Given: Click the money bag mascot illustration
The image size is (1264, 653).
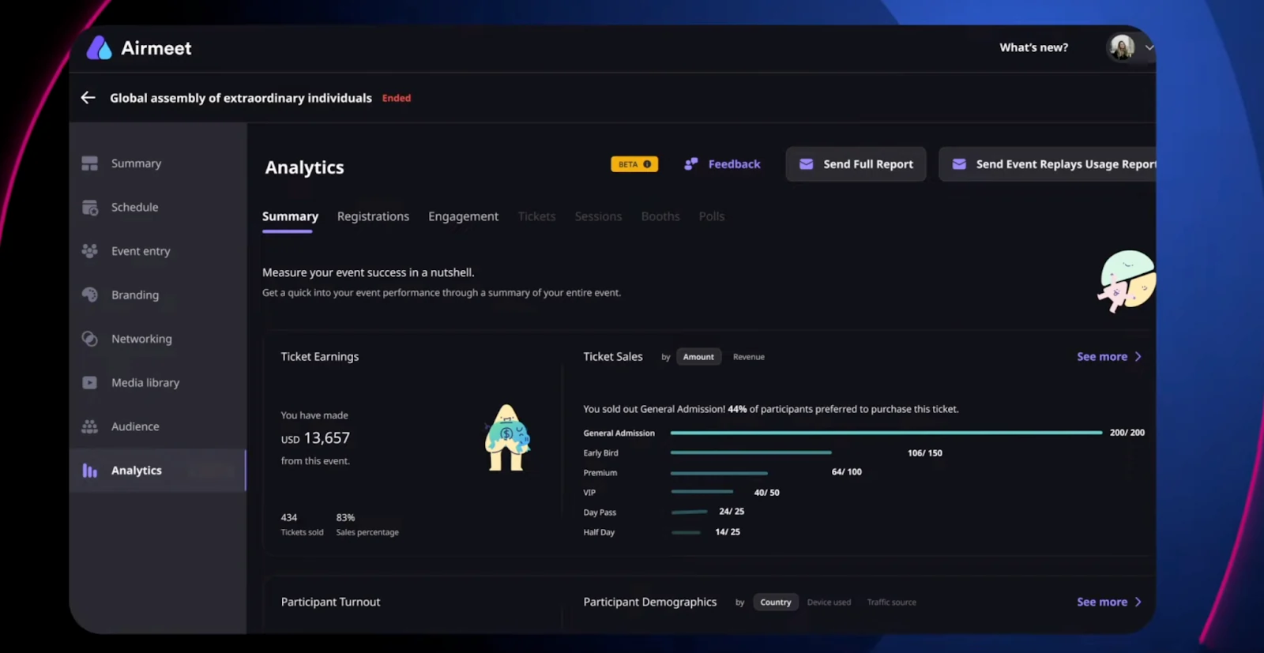Looking at the screenshot, I should pos(506,437).
